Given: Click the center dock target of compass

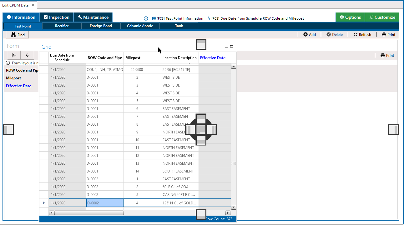Looking at the screenshot, I should pos(201,129).
